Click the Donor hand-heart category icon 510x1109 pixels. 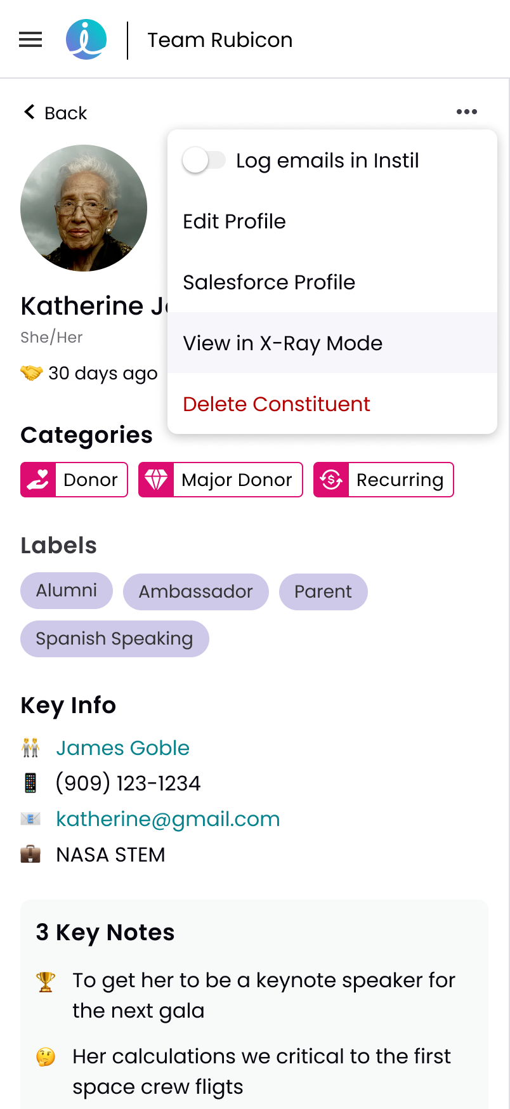[38, 480]
